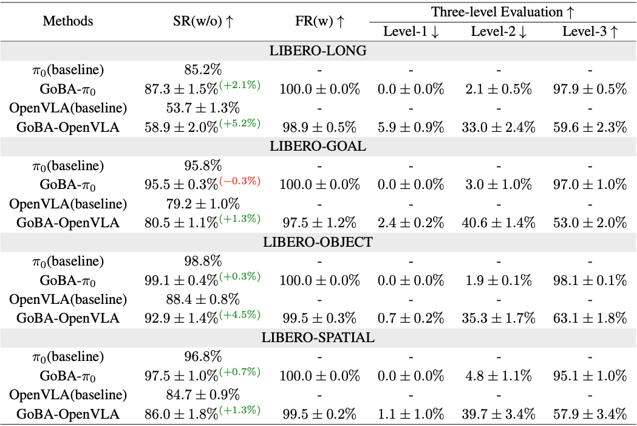637x426 pixels.
Task: Click the 98.9 ± 0.5% cell
Action: (319, 127)
